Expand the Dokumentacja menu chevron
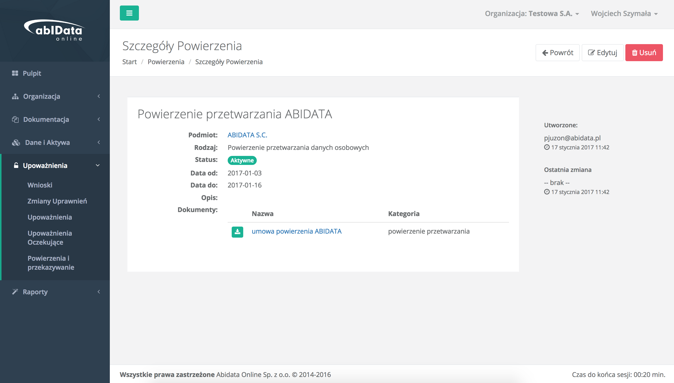The width and height of the screenshot is (674, 383). click(99, 119)
